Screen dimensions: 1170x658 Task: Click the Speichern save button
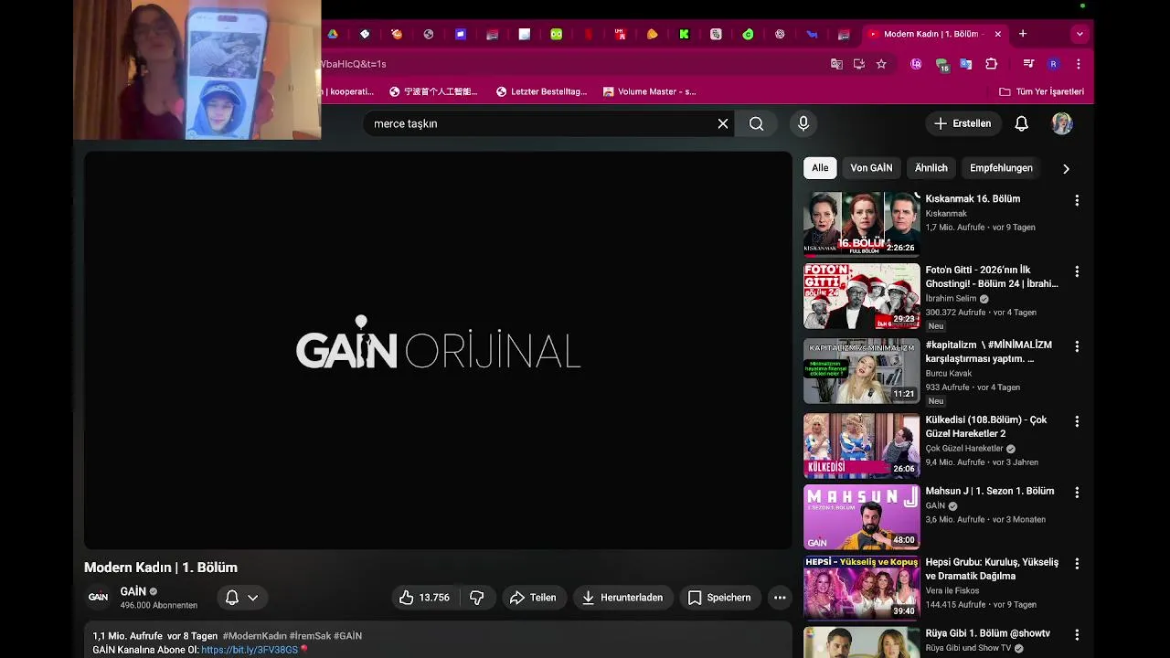click(x=719, y=598)
